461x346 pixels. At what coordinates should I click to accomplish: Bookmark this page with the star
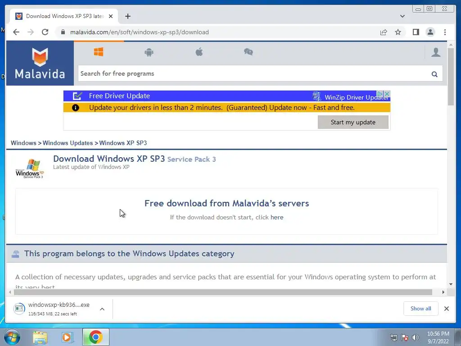point(398,32)
